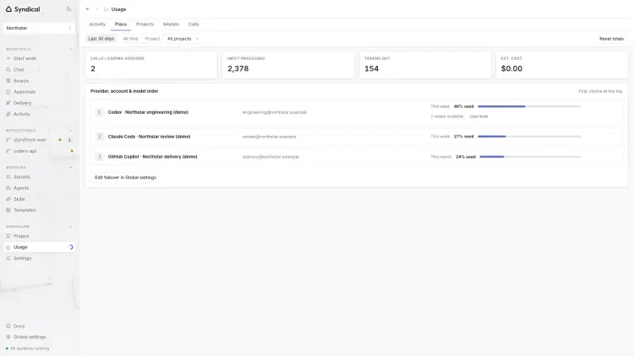Click the Project filter label

click(x=152, y=39)
